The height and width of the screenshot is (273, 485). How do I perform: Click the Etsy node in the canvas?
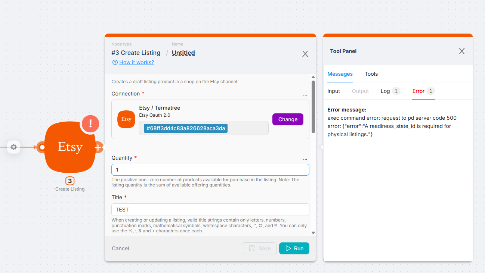click(70, 147)
